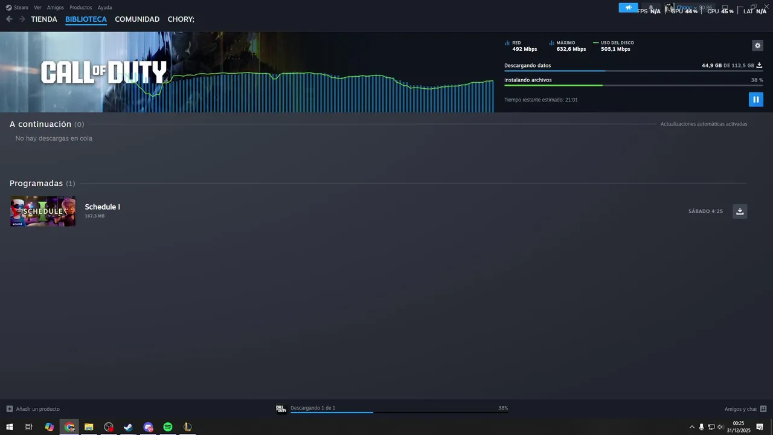Open the Windows notification center
Image resolution: width=773 pixels, height=435 pixels.
[760, 427]
